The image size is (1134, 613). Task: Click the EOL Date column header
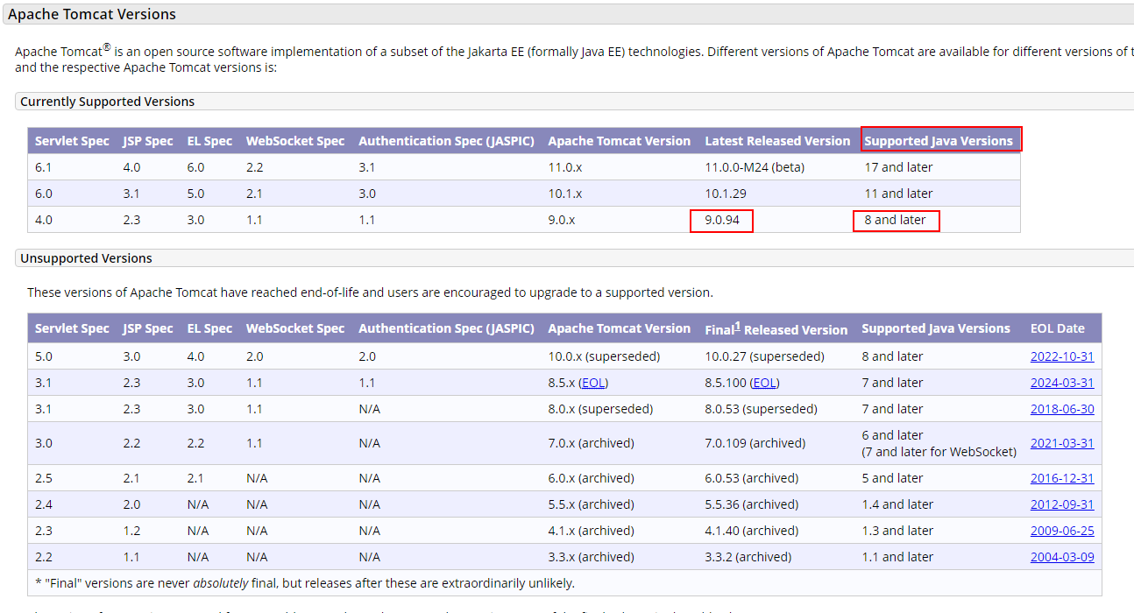[x=1058, y=328]
